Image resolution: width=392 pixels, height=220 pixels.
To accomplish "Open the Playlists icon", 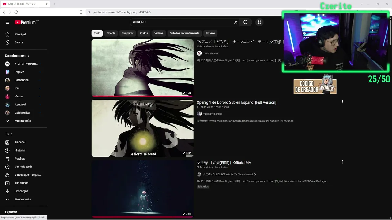I will (x=7, y=159).
